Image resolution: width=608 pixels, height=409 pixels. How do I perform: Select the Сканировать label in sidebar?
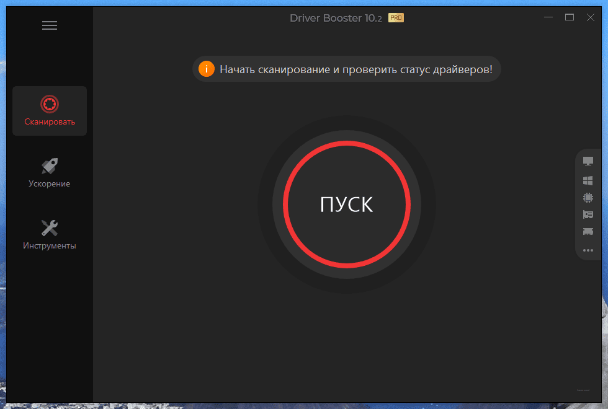tap(50, 122)
